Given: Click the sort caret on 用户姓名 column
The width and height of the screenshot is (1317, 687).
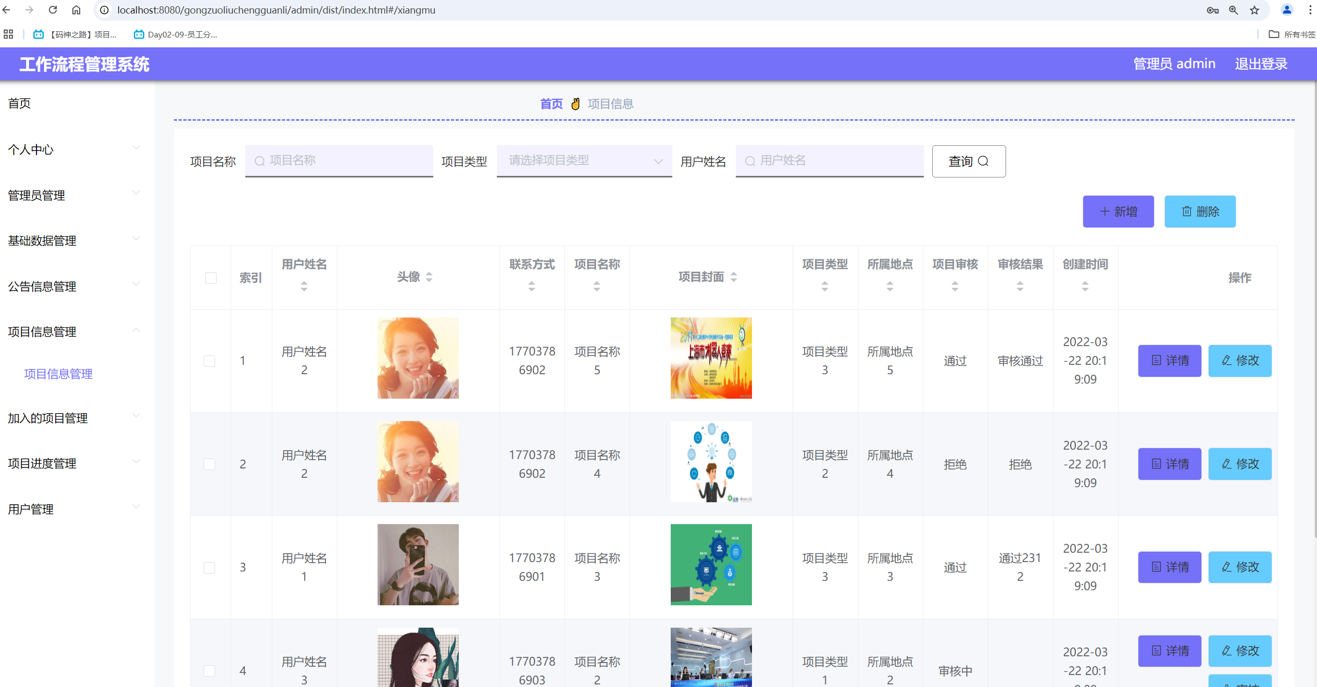Looking at the screenshot, I should point(304,285).
